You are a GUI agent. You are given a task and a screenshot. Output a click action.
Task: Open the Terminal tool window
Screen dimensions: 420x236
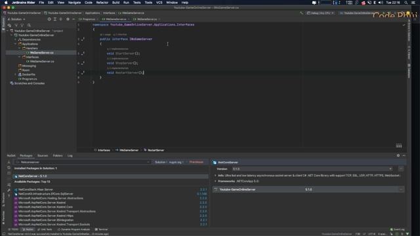pyautogui.click(x=101, y=229)
